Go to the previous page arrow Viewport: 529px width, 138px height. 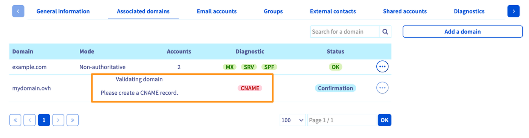tap(29, 120)
